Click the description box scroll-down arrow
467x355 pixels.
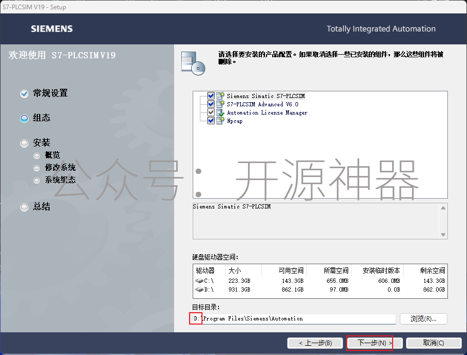click(443, 234)
